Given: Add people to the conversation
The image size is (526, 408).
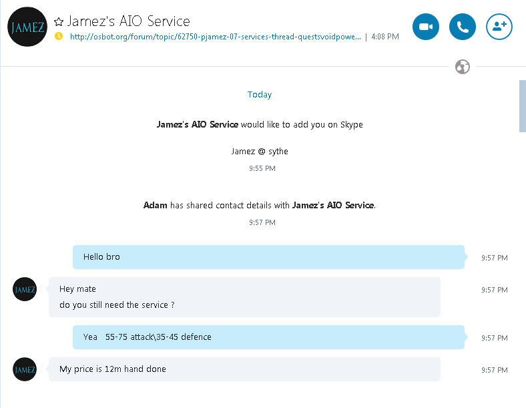Looking at the screenshot, I should point(499,27).
